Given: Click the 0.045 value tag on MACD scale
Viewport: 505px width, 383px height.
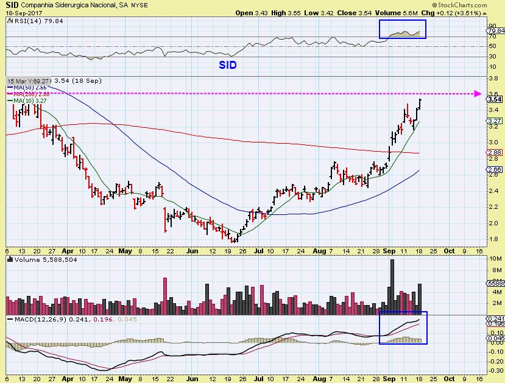Looking at the screenshot, I should [496, 339].
